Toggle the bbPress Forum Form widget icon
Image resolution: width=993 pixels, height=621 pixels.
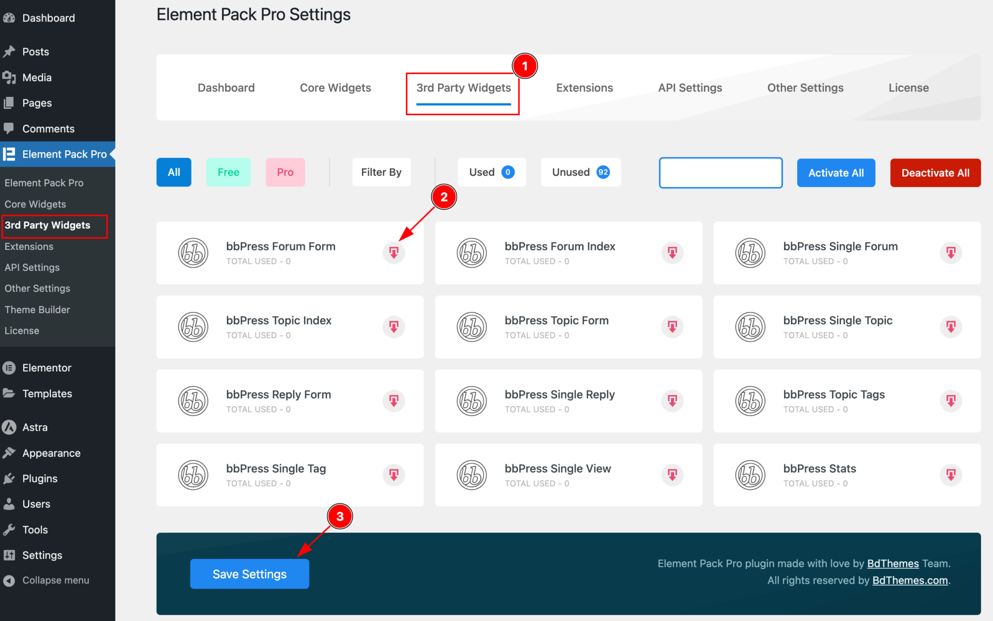(x=394, y=252)
